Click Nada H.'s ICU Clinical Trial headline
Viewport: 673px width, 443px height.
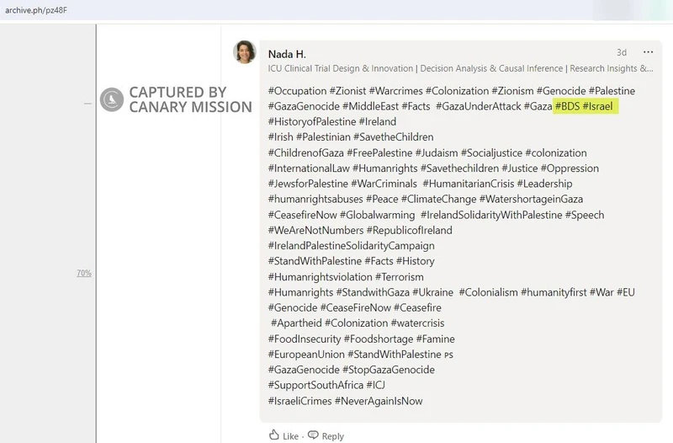(x=460, y=69)
